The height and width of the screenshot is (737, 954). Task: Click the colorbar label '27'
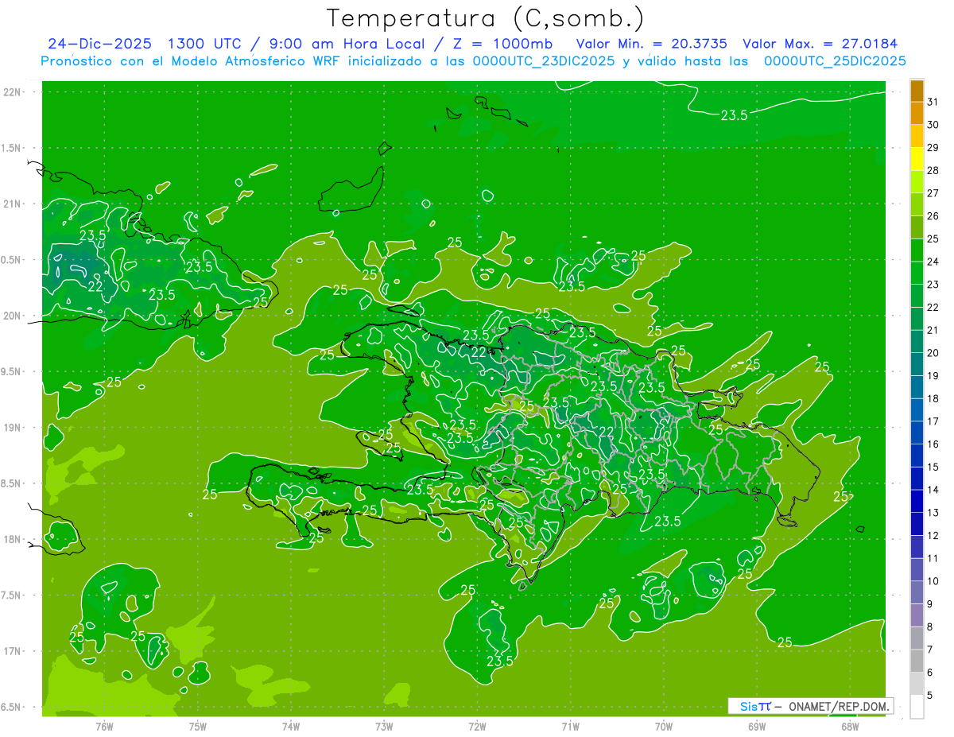click(933, 193)
